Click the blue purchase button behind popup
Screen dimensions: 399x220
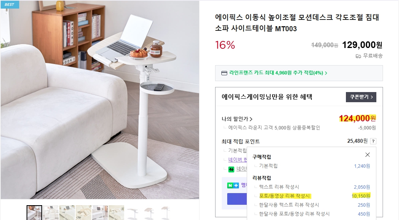[237, 199]
